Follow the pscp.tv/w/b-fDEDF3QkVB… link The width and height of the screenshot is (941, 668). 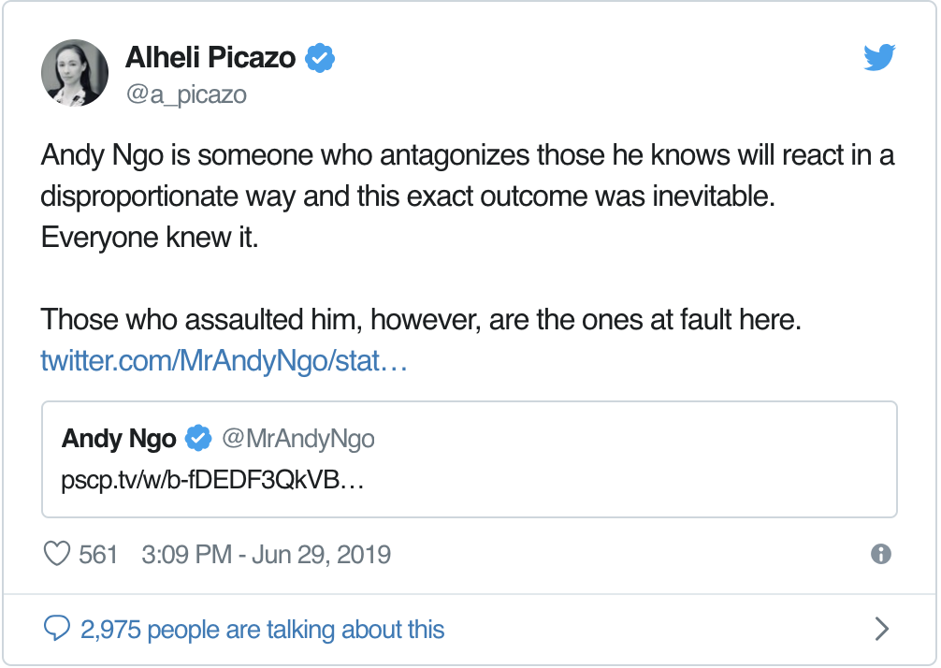212,480
